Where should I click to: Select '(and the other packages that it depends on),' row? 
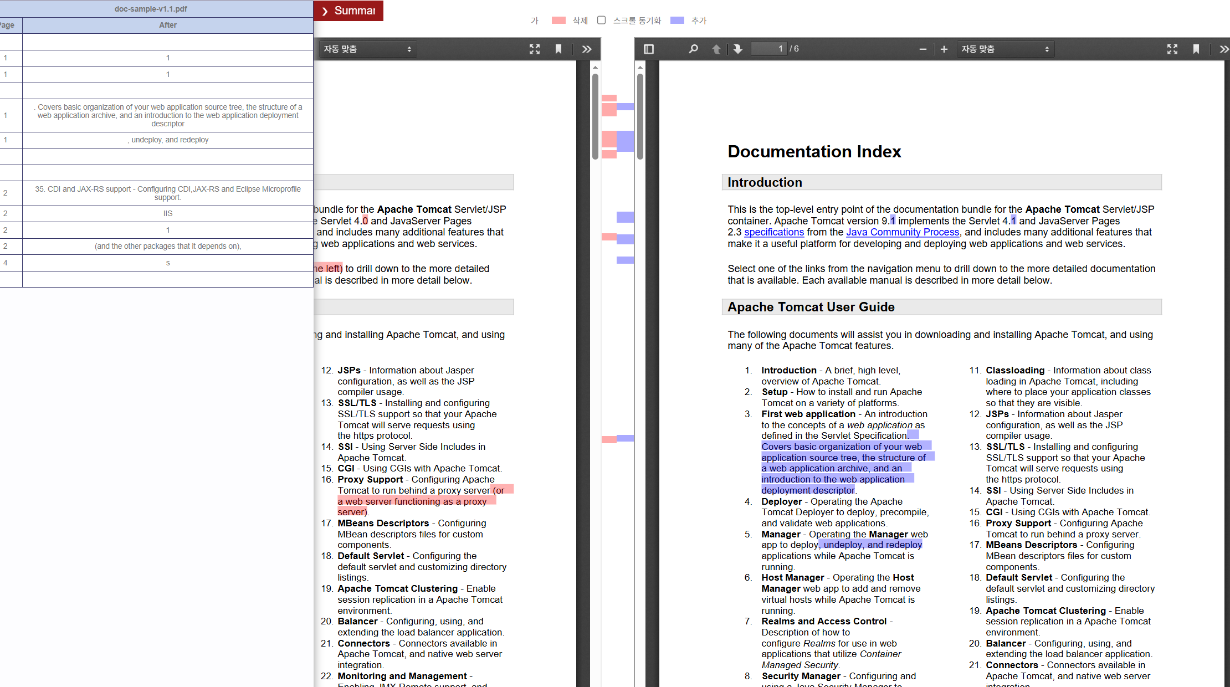(157, 247)
